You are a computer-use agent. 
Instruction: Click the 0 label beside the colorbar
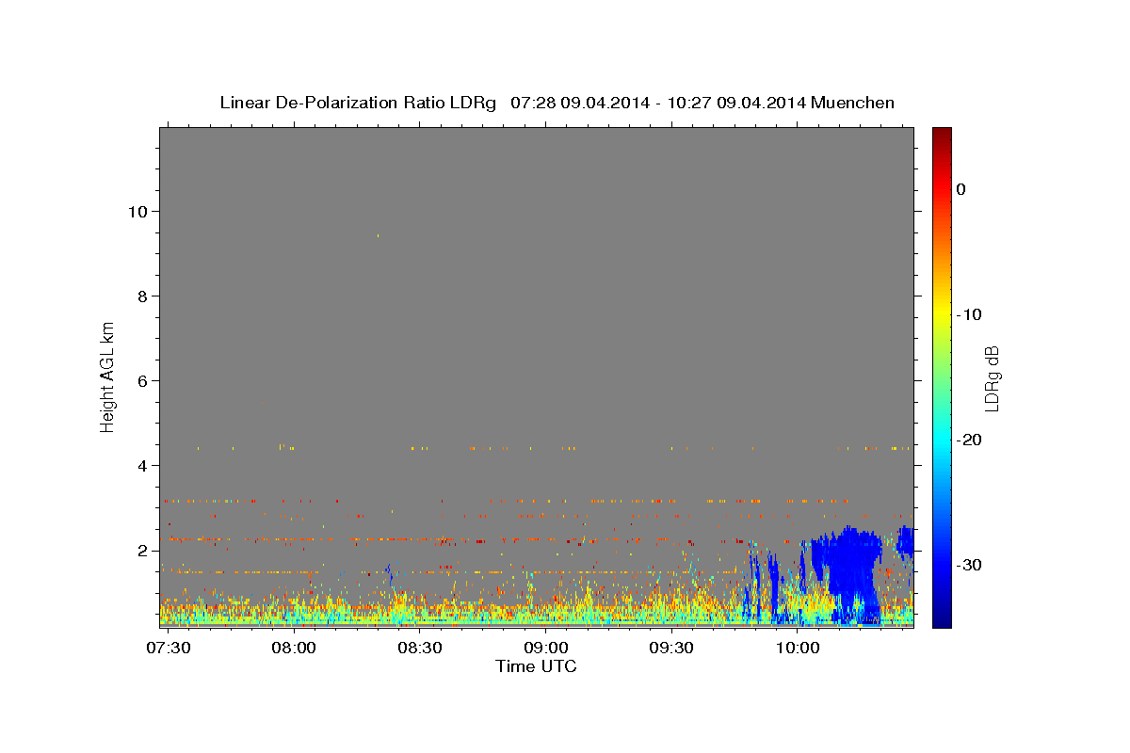[960, 189]
